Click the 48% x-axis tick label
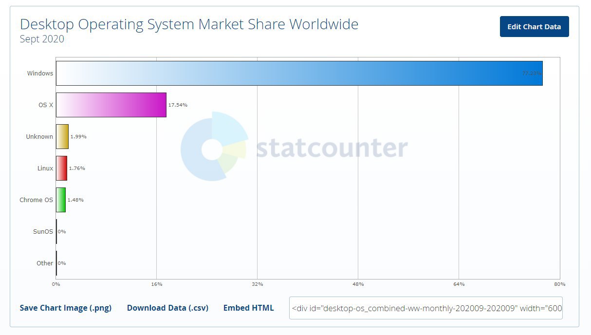Viewport: 591px width, 335px height. click(358, 284)
